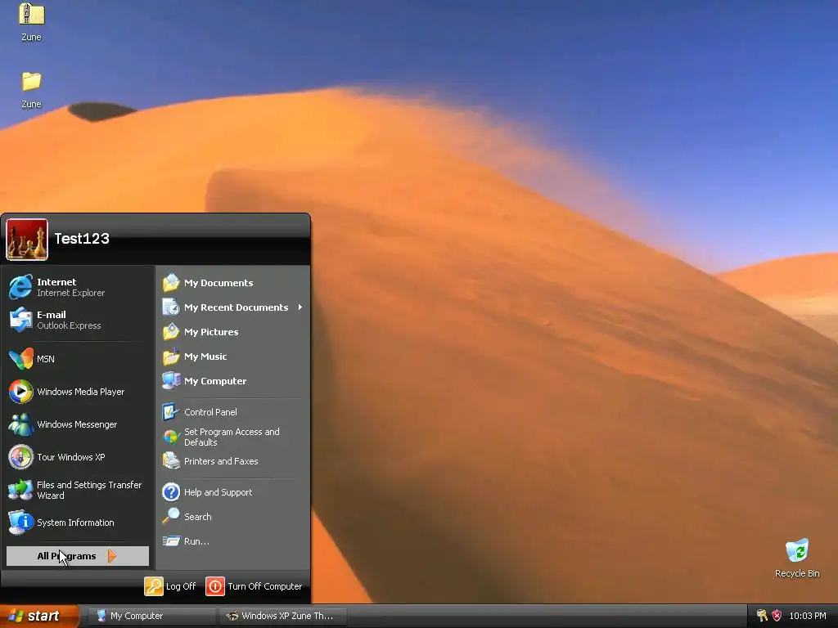
Task: Expand All Programs with the orange arrow
Action: point(111,556)
